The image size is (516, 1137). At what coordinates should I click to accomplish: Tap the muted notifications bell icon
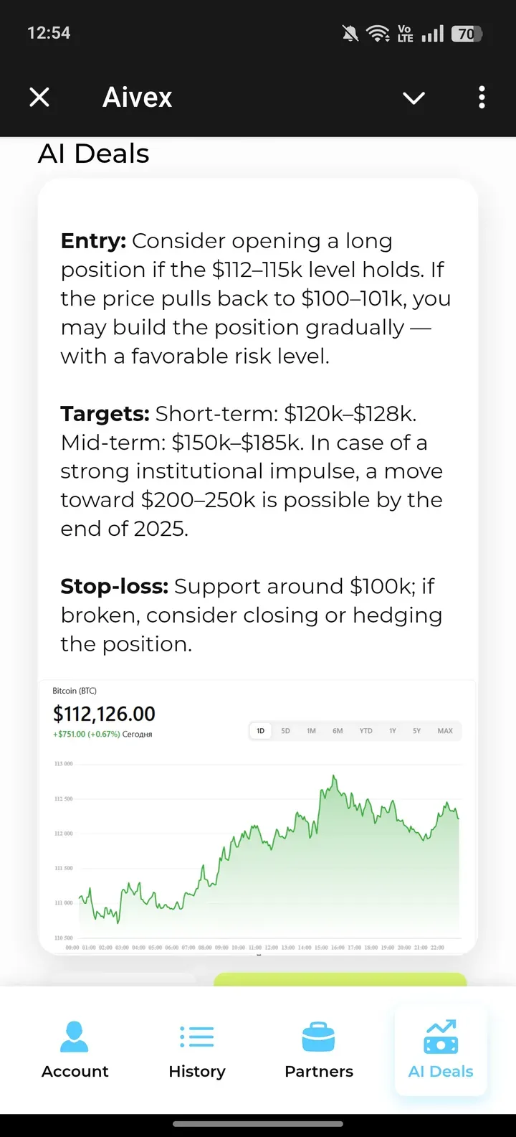[x=350, y=33]
